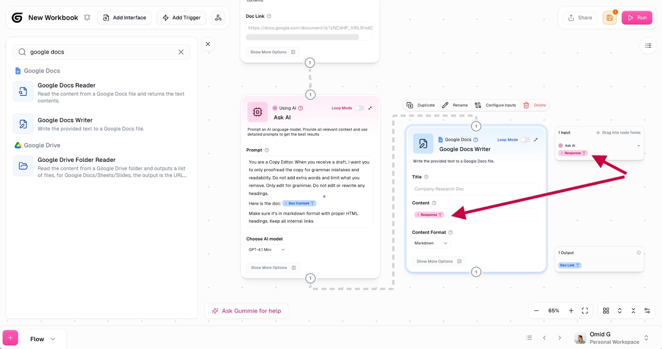
Task: Click the google docs search field
Action: tap(101, 52)
